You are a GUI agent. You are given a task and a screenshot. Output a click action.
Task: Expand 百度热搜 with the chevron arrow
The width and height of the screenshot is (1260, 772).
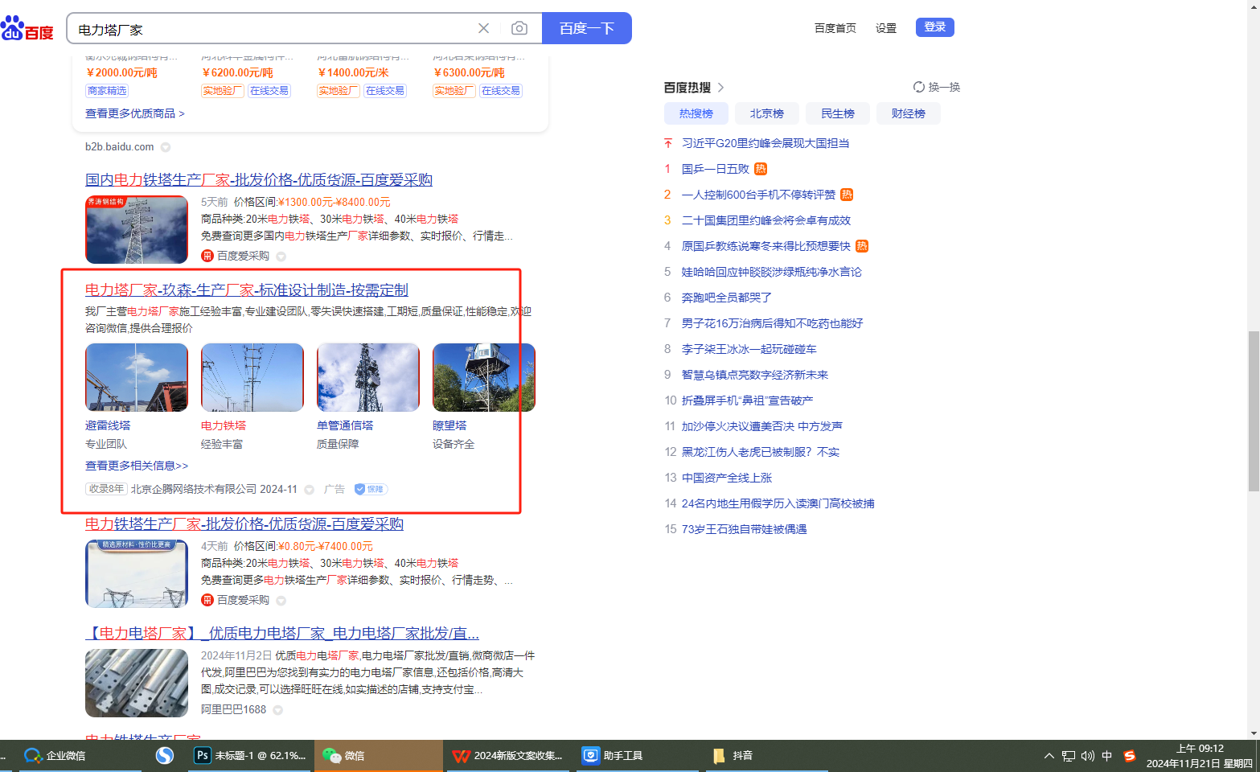(720, 88)
